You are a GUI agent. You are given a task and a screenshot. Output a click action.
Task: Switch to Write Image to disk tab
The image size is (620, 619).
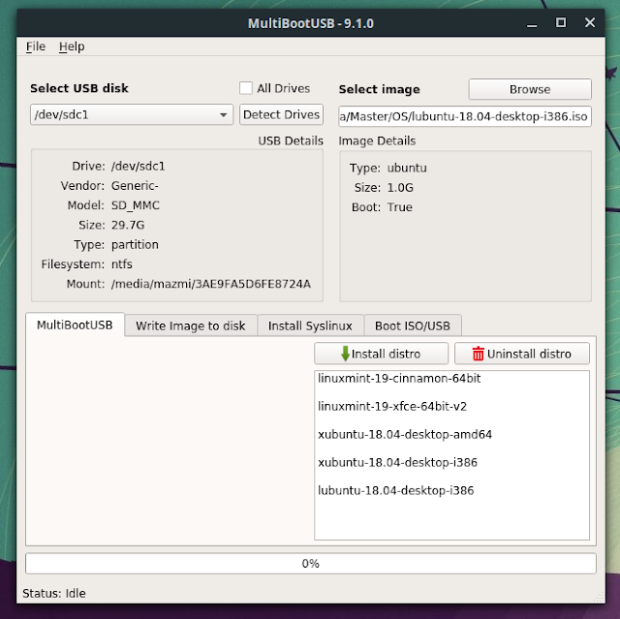click(x=191, y=325)
